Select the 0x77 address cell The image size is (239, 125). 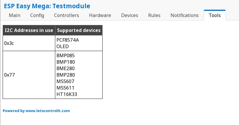[x=9, y=75]
